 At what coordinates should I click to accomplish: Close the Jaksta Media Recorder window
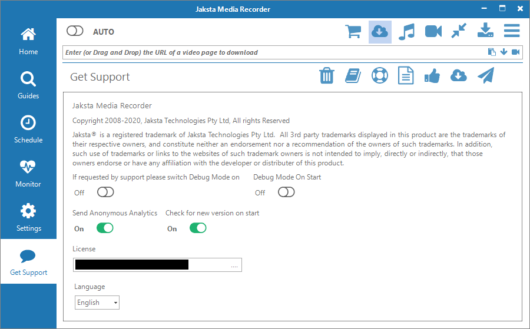coord(520,9)
